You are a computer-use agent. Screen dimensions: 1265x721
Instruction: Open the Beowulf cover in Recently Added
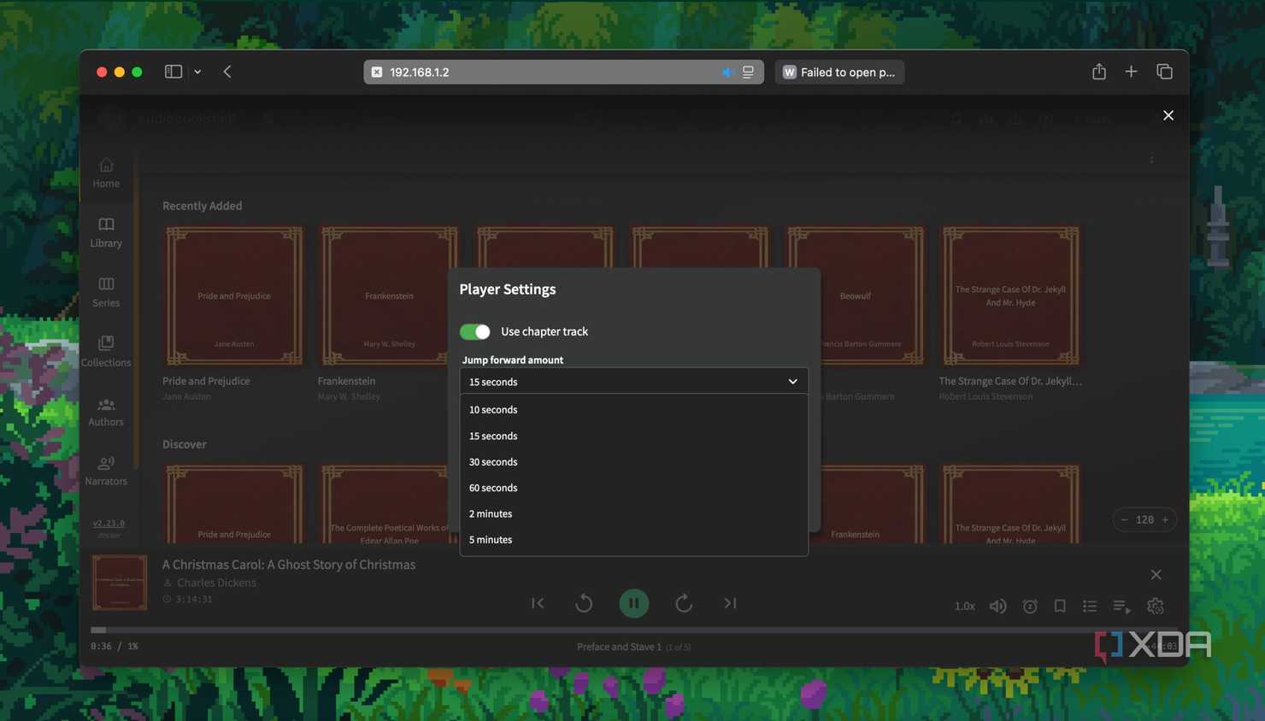click(855, 296)
